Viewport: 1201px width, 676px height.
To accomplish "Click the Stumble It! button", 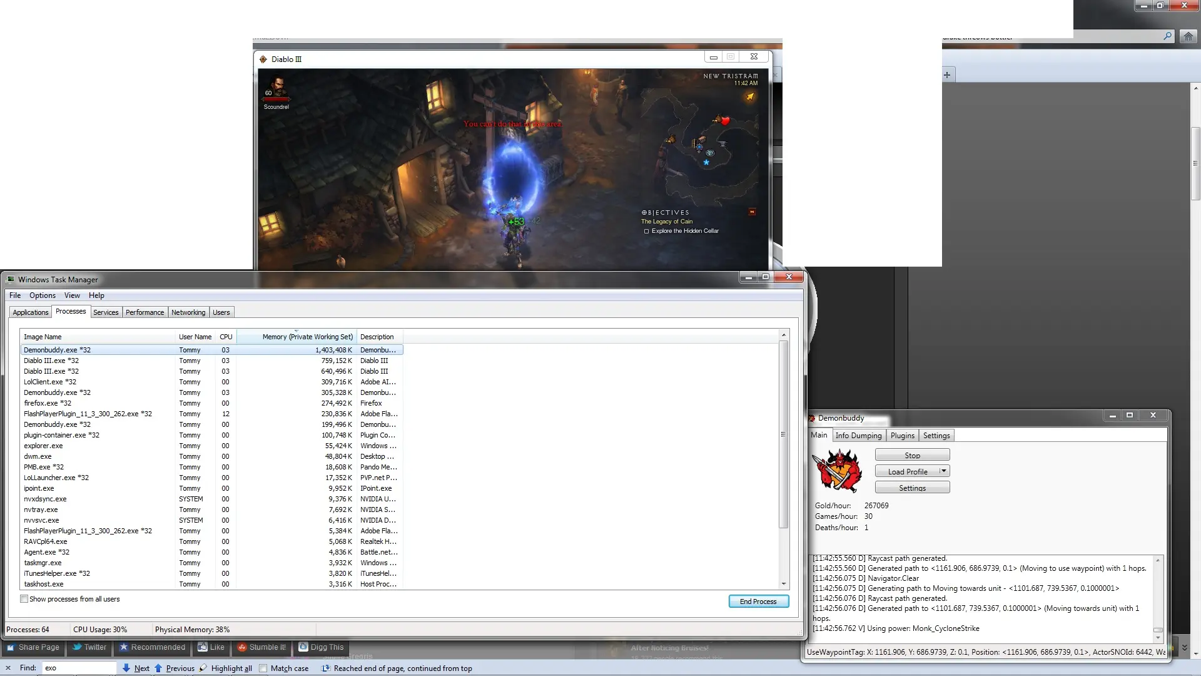I will tap(262, 647).
